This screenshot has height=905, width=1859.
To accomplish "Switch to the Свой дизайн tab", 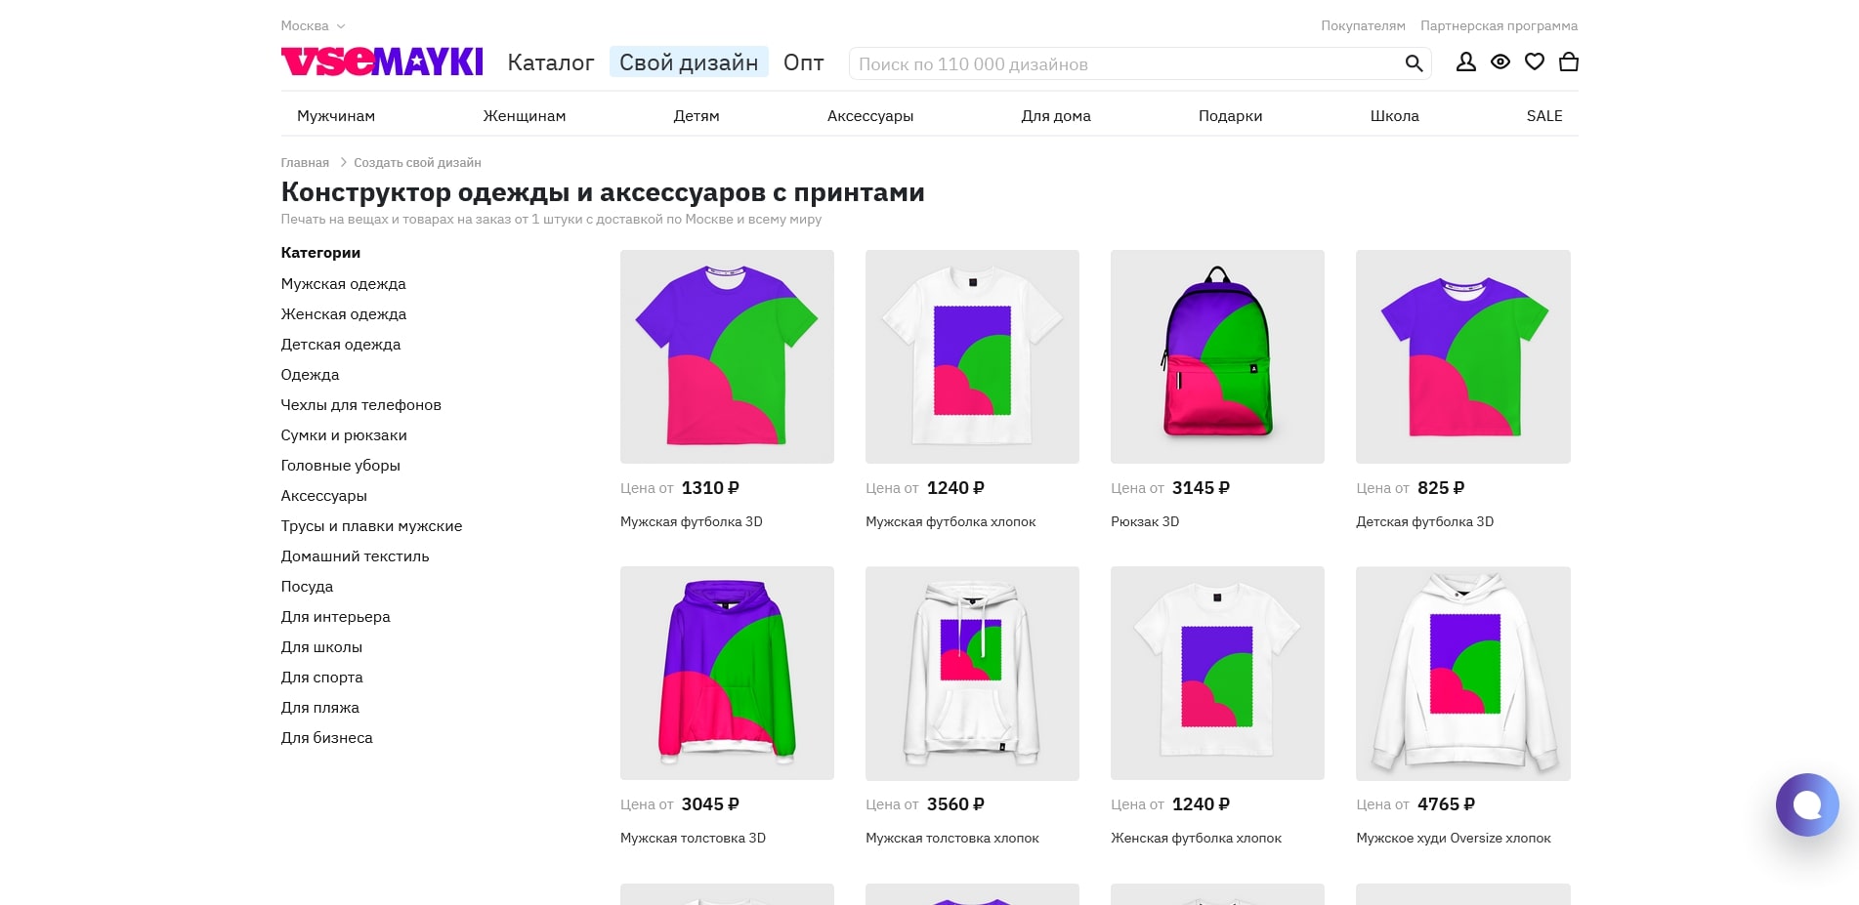I will point(689,62).
